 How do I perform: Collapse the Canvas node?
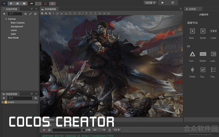point(6,19)
